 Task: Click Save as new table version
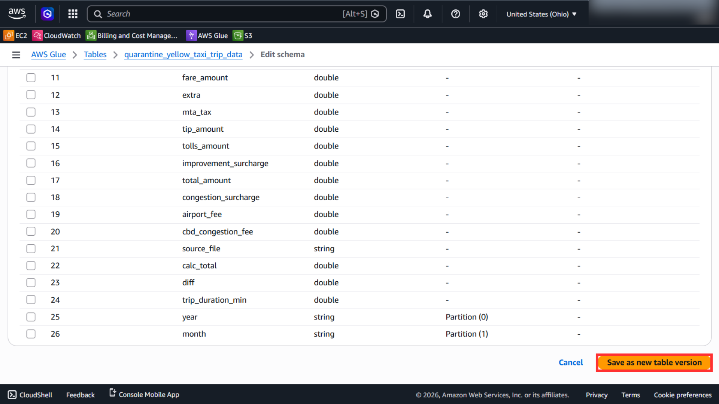654,362
